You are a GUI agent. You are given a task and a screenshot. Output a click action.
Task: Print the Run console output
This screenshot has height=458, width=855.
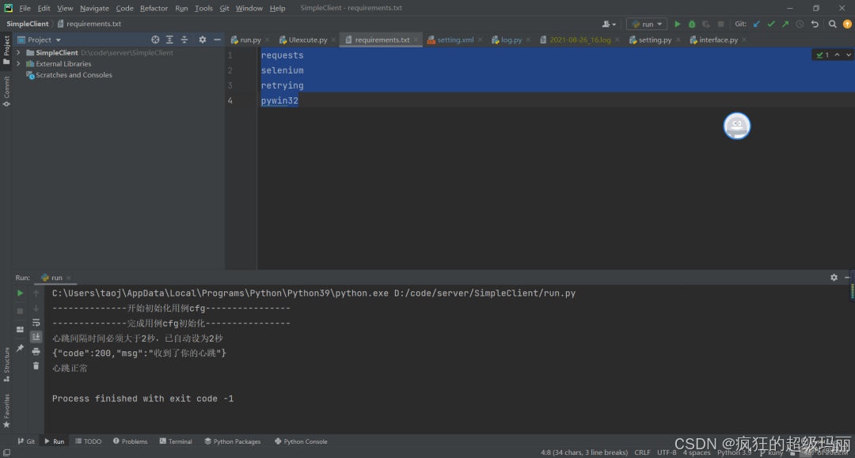point(36,351)
